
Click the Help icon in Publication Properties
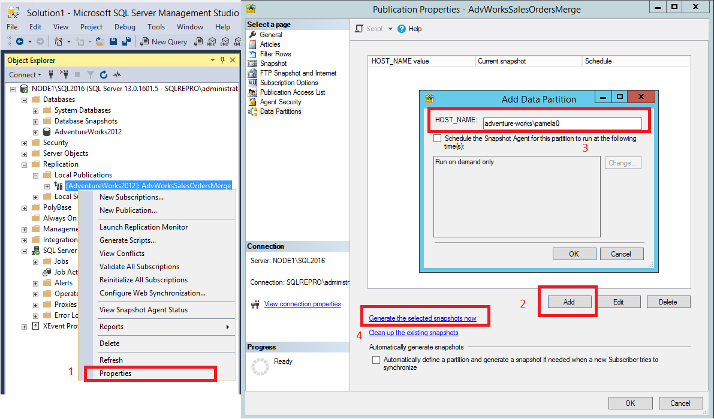coord(402,28)
